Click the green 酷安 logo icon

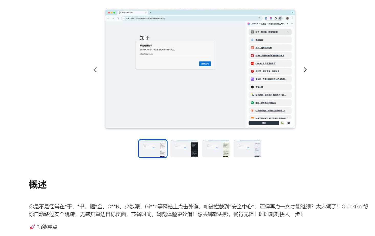252,103
